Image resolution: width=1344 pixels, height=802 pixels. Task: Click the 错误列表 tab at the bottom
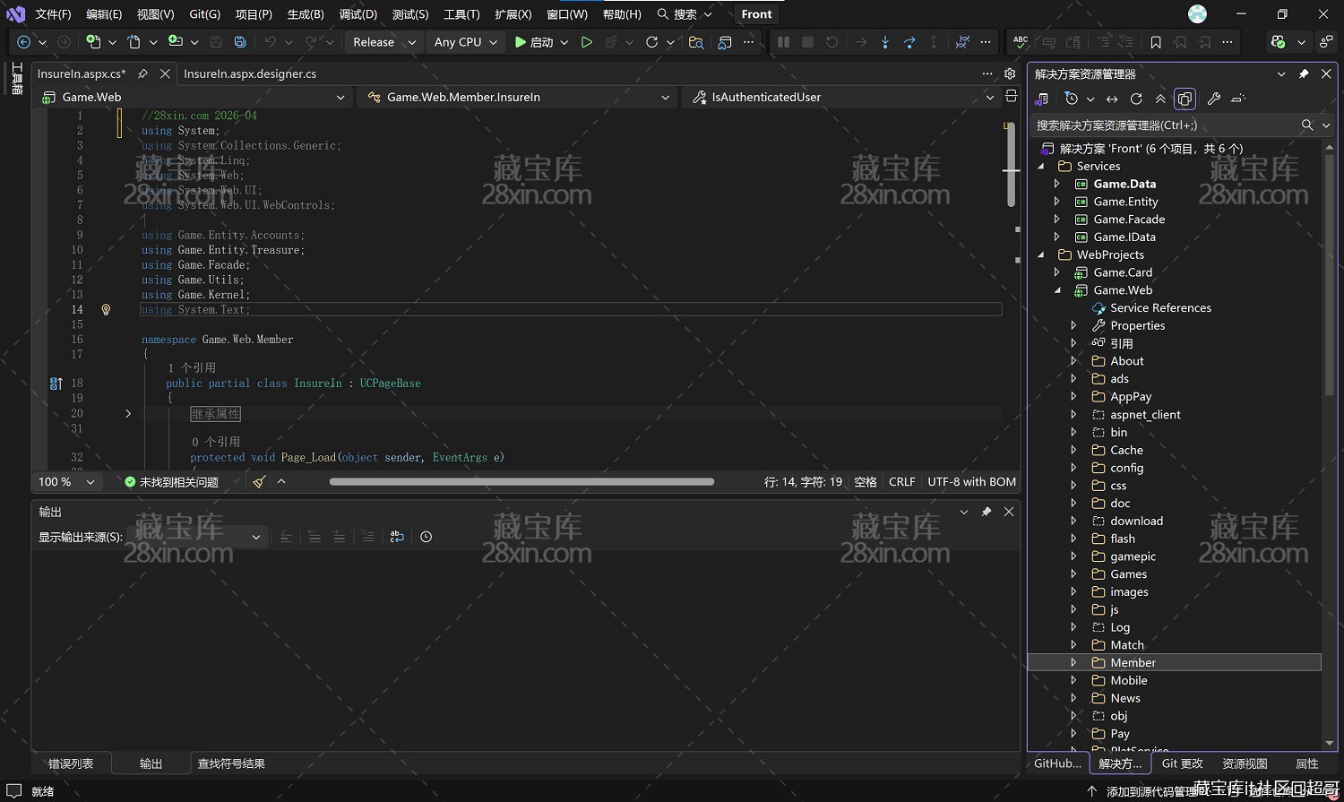[71, 763]
